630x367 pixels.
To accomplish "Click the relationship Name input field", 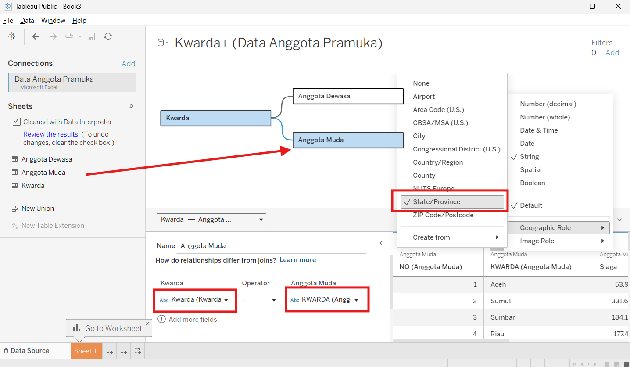I will (272, 246).
